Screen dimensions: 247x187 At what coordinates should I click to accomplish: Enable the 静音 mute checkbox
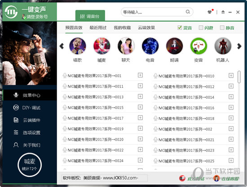click(222, 27)
